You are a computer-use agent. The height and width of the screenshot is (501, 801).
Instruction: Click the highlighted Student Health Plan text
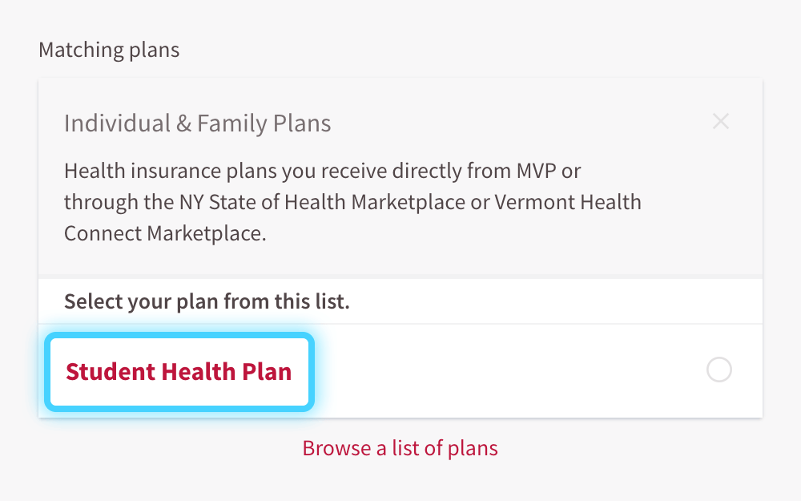point(179,372)
